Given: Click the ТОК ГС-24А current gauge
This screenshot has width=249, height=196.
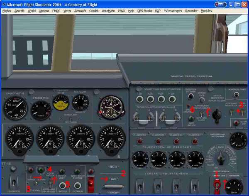Looking at the screenshot, I should click(x=81, y=103).
